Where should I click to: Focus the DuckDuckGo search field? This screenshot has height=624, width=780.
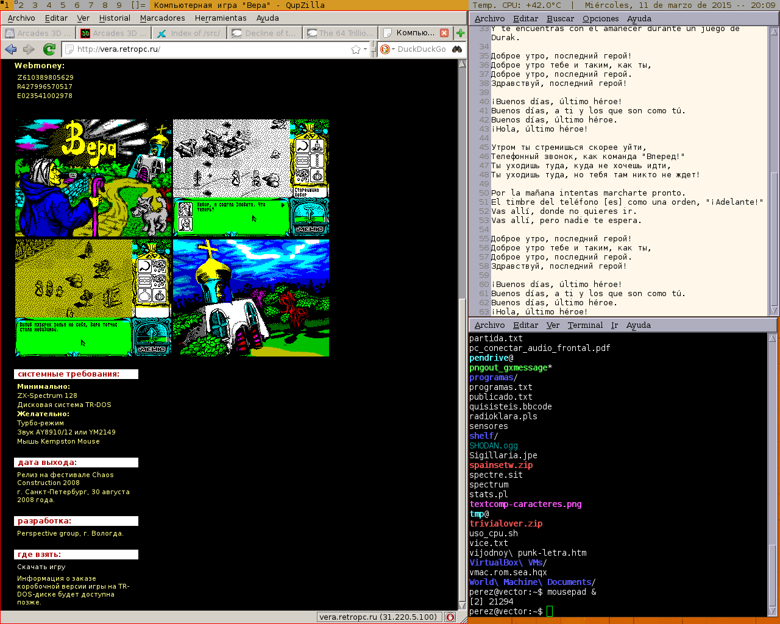click(423, 49)
